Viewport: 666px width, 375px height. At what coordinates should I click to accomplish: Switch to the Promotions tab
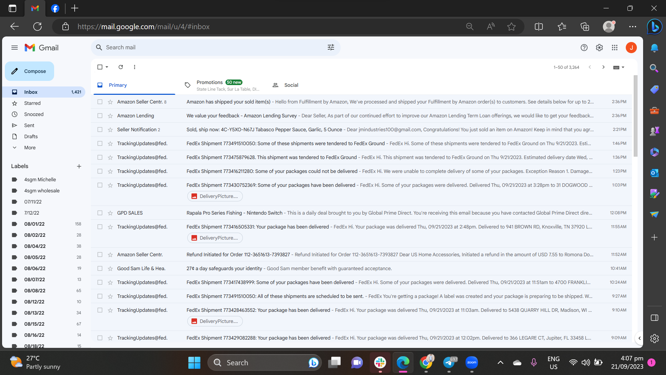(222, 85)
